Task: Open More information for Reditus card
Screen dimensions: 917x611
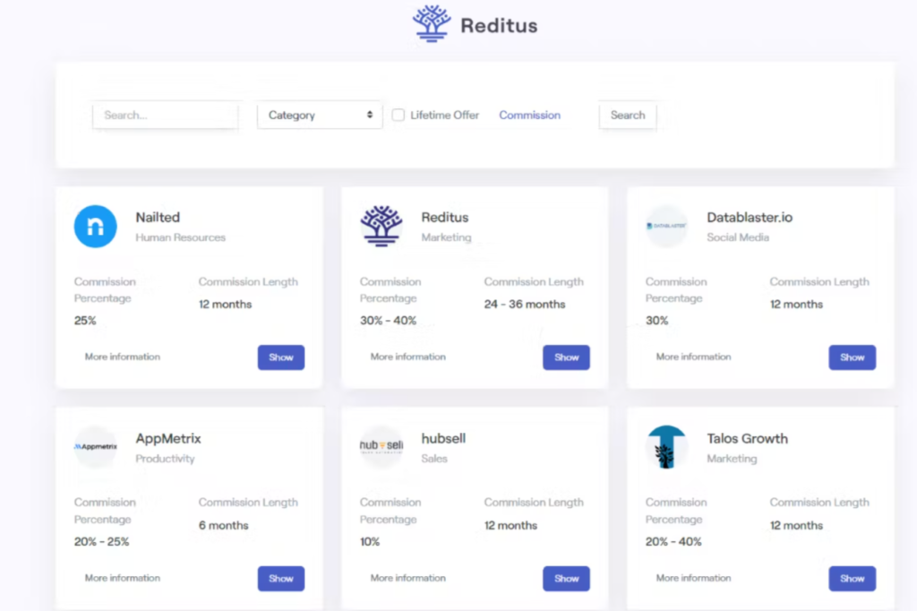Action: pyautogui.click(x=407, y=357)
